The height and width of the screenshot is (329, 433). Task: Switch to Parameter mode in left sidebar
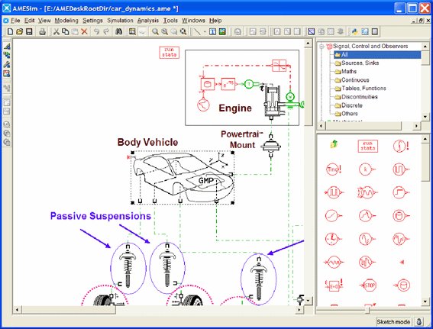(7, 64)
